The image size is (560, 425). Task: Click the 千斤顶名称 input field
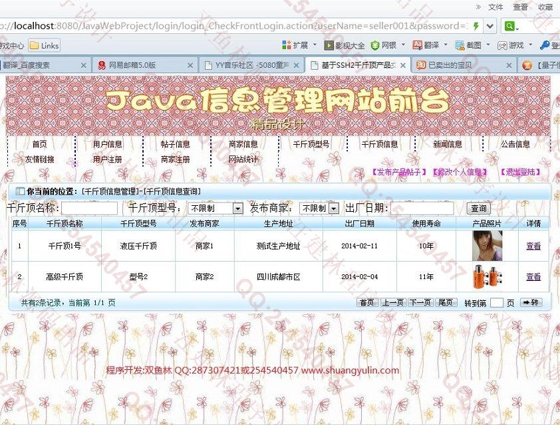(x=89, y=209)
